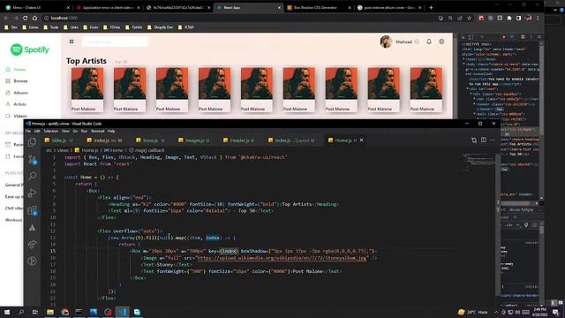Viewport: 565px width, 318px height.
Task: Open VS Code editor more actions menu
Action: click(x=493, y=140)
